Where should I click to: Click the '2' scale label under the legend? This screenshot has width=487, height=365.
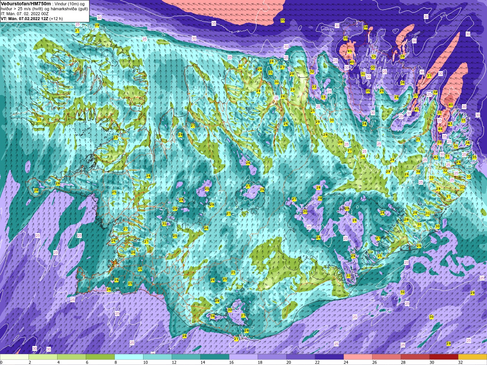pyautogui.click(x=29, y=362)
